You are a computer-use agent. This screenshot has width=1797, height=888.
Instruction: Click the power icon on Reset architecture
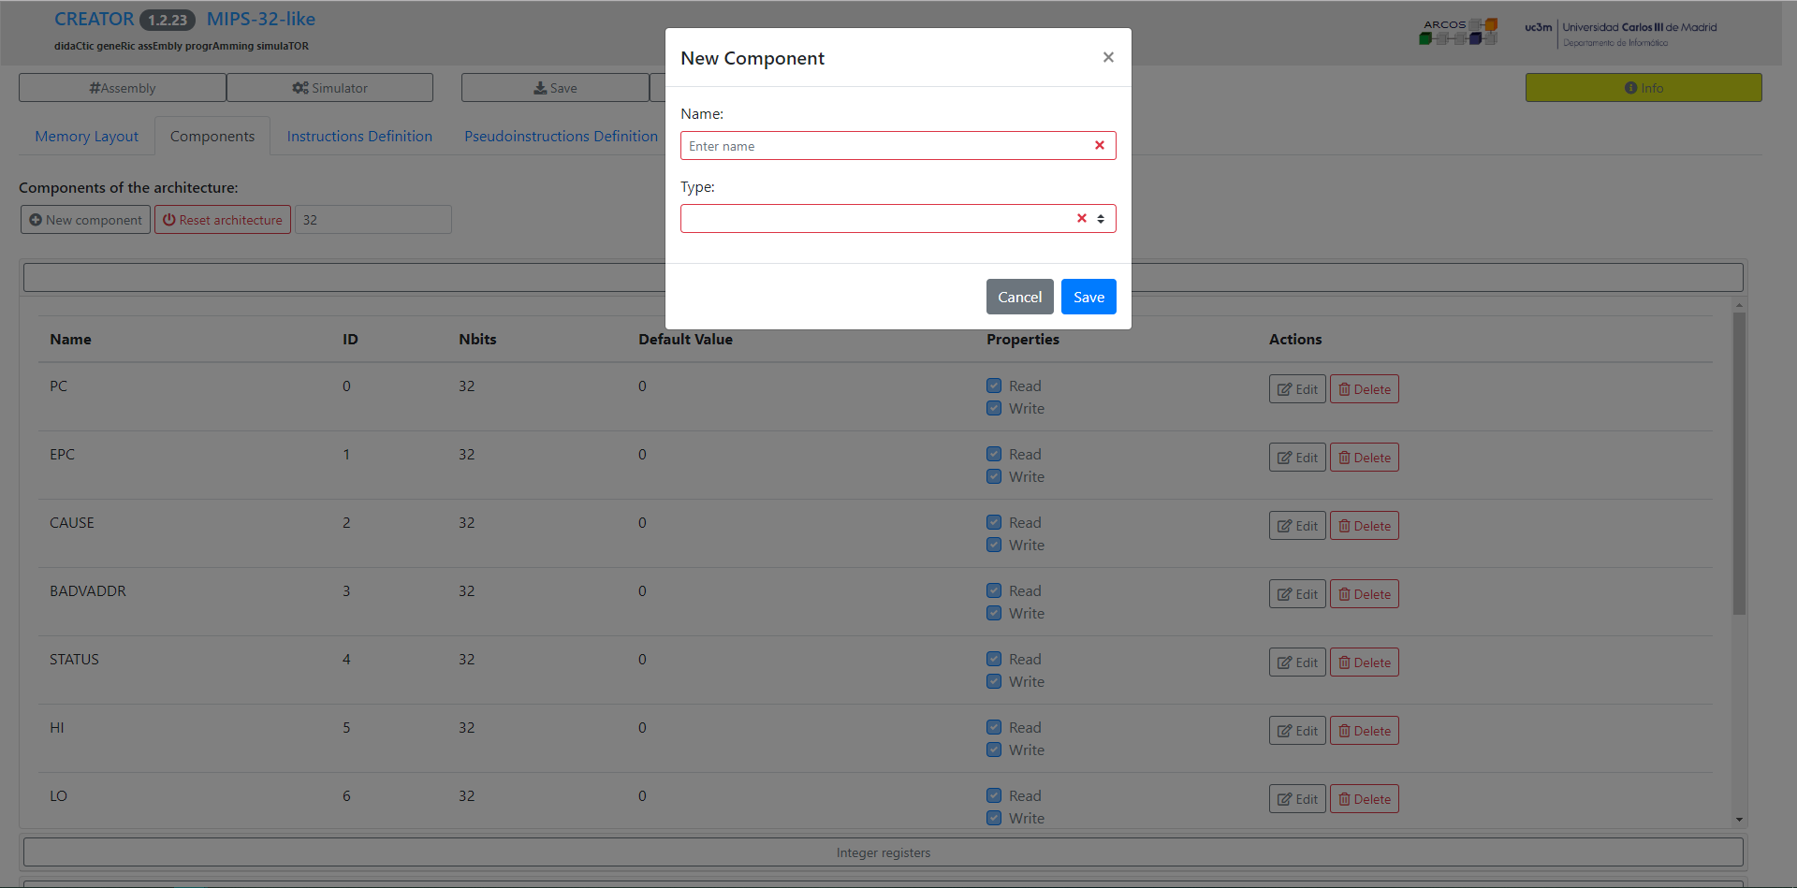[169, 220]
